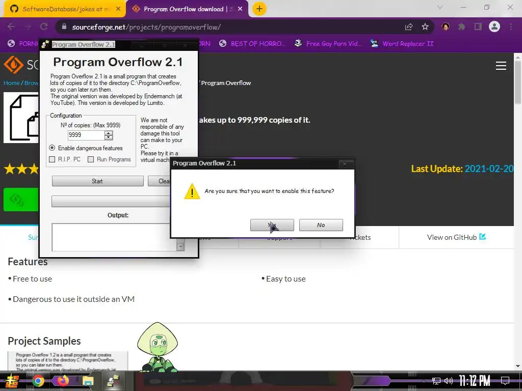522x391 pixels.
Task: Click No in the confirmation dialog
Action: 321,225
